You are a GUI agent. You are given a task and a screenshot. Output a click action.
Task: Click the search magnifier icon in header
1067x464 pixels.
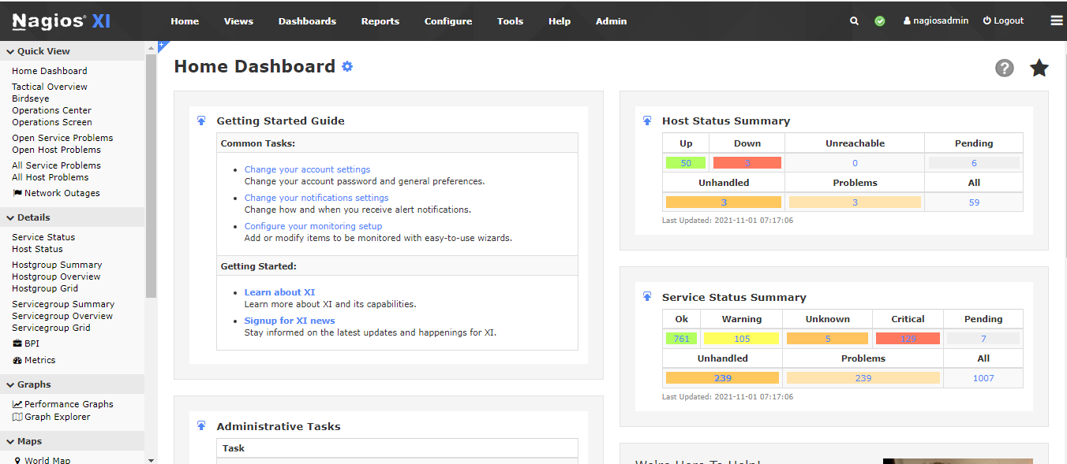(854, 21)
